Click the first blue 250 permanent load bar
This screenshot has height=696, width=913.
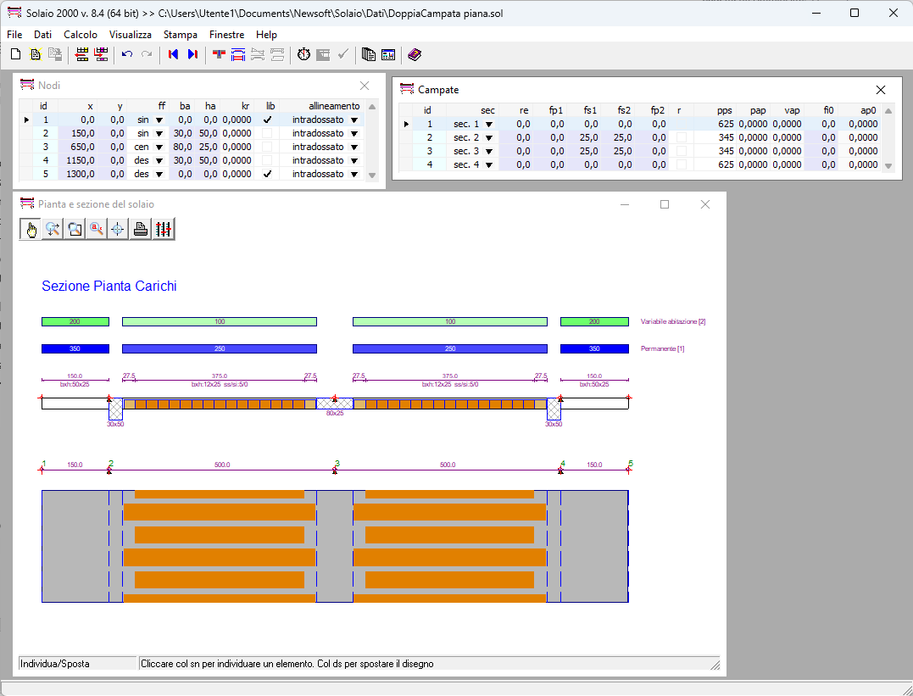[x=220, y=349]
